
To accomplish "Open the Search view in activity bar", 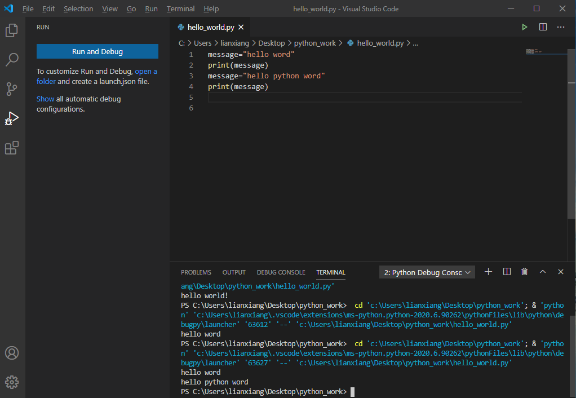I will point(12,60).
